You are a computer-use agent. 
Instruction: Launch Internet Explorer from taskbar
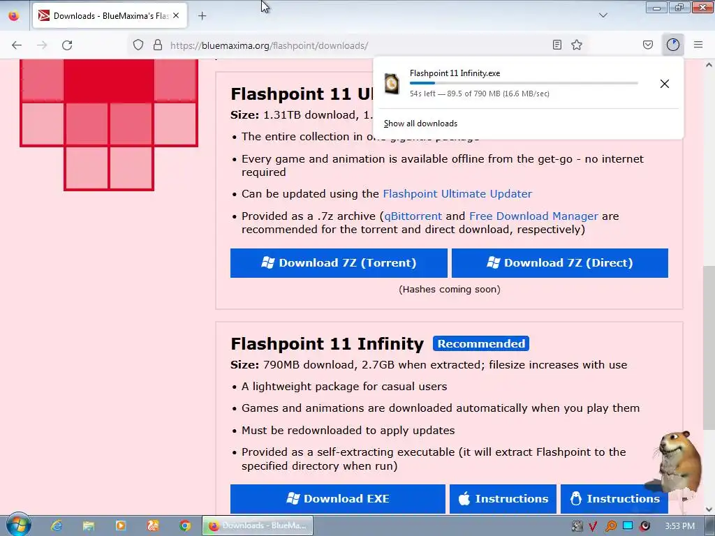point(56,526)
